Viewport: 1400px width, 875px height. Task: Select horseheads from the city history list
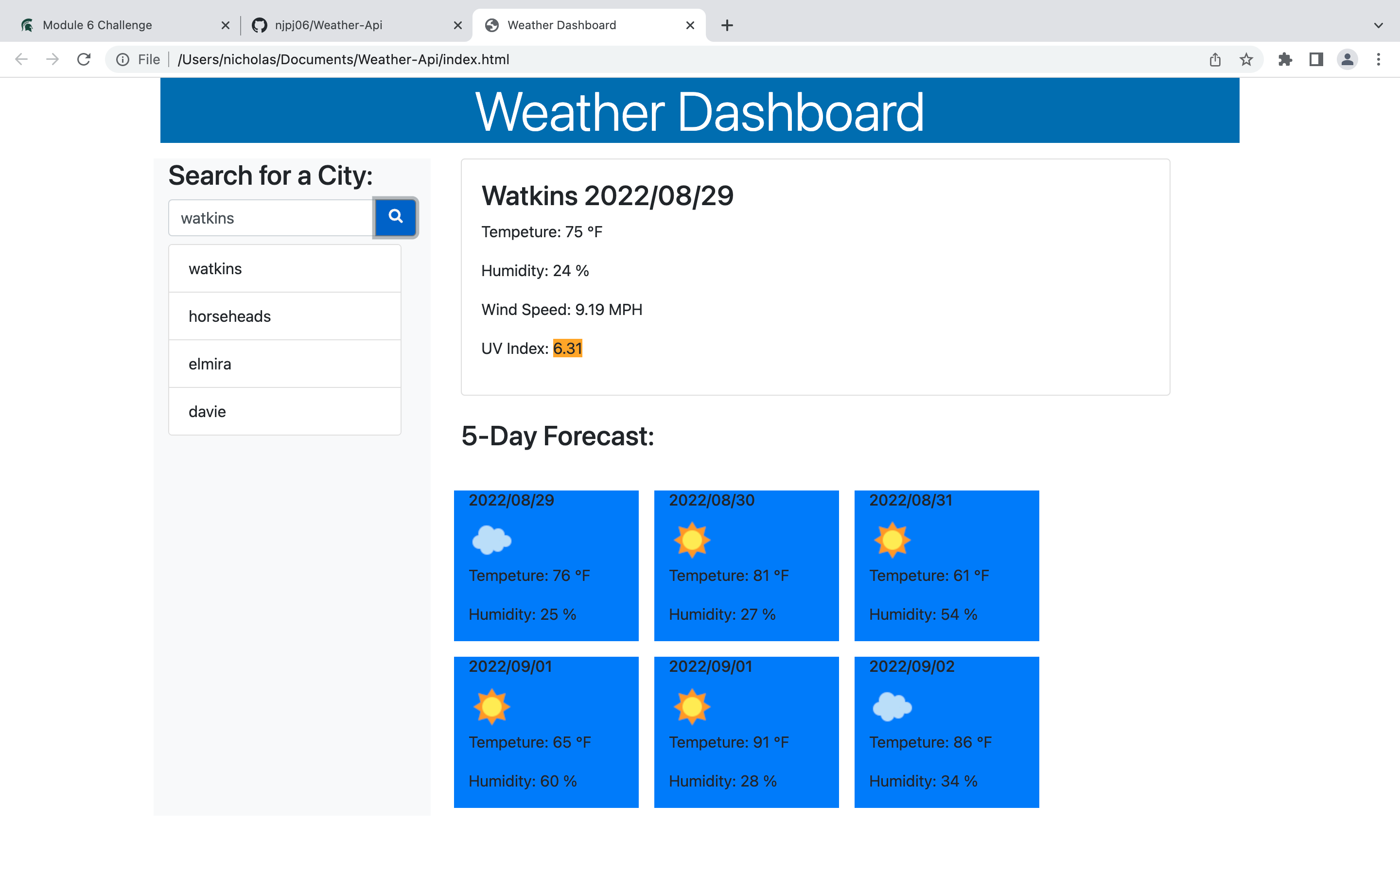coord(229,316)
